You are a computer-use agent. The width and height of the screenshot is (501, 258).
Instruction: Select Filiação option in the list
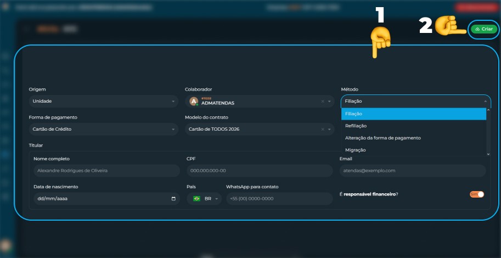click(413, 114)
